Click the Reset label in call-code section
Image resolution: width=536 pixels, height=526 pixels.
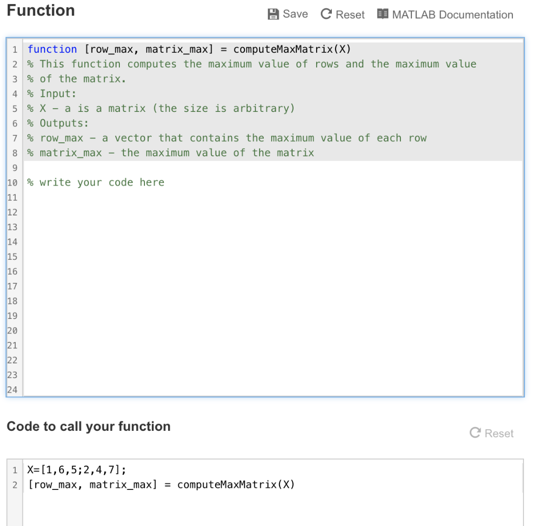coord(499,433)
